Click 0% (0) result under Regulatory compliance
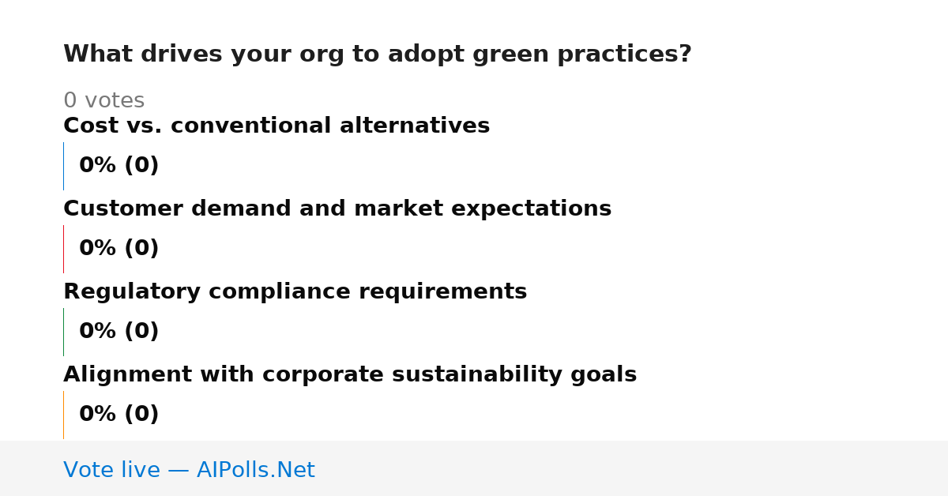This screenshot has width=948, height=496. (119, 332)
